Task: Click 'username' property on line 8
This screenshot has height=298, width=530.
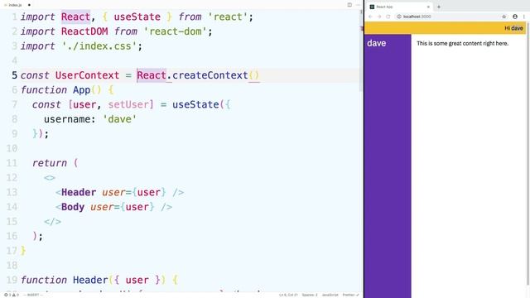Action: tap(67, 119)
